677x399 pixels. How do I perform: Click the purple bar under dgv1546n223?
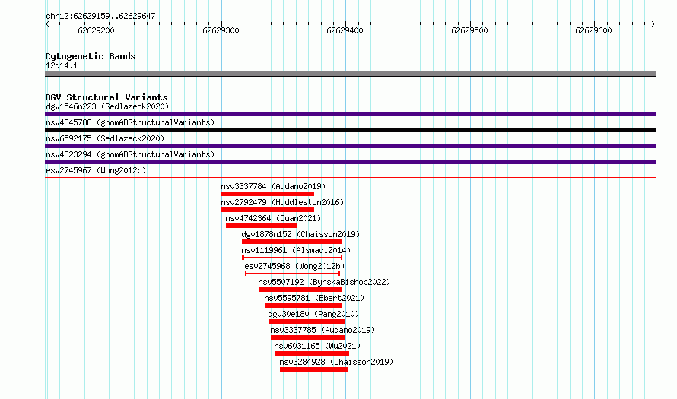tap(350, 114)
